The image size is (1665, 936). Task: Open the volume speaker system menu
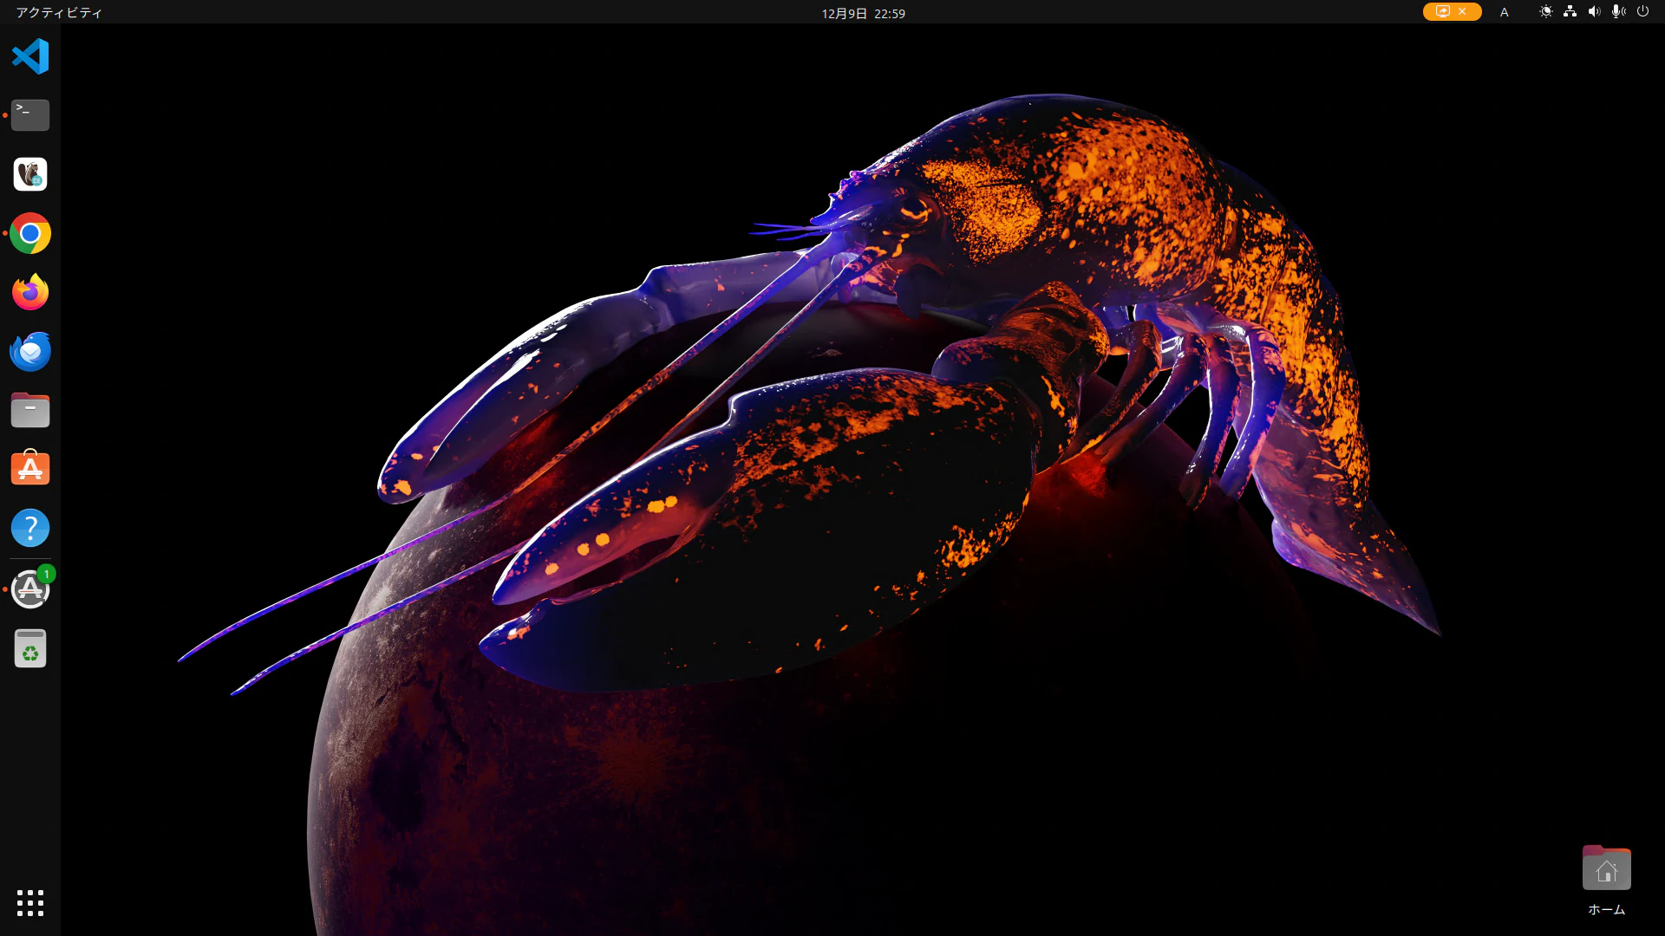pyautogui.click(x=1594, y=12)
